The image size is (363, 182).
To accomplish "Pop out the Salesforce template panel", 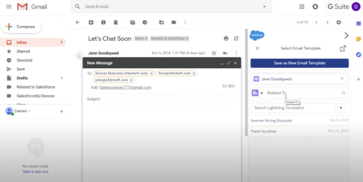I will (343, 48).
